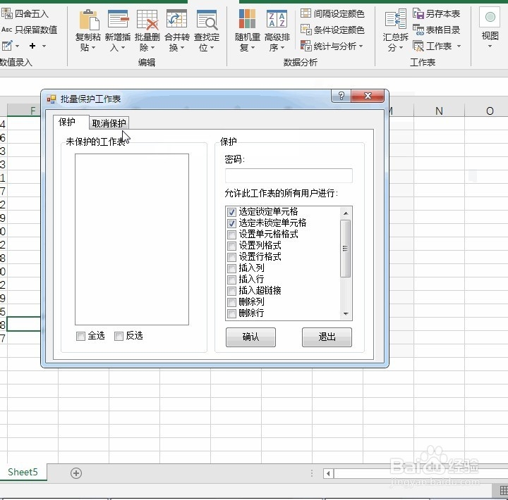Click 间隔设定颜色 interval color icon

tap(306, 13)
